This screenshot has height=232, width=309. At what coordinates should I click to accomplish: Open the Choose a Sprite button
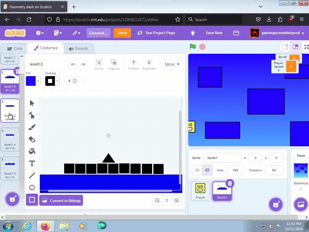click(276, 205)
